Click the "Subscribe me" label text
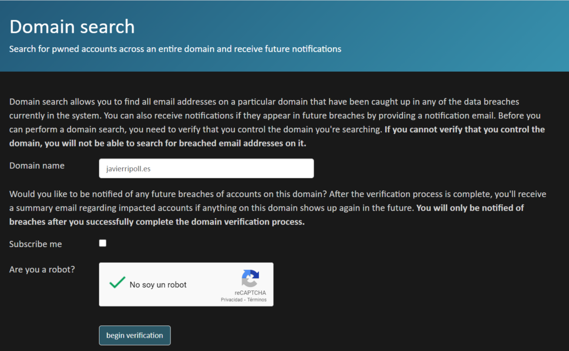569x351 pixels. (x=36, y=244)
